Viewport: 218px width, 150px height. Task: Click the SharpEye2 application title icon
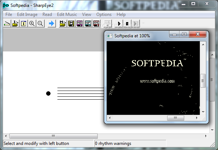click(x=6, y=5)
